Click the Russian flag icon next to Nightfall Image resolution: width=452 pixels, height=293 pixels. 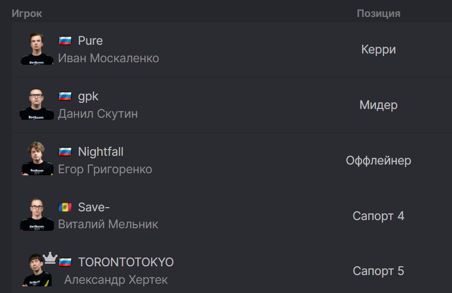point(65,152)
